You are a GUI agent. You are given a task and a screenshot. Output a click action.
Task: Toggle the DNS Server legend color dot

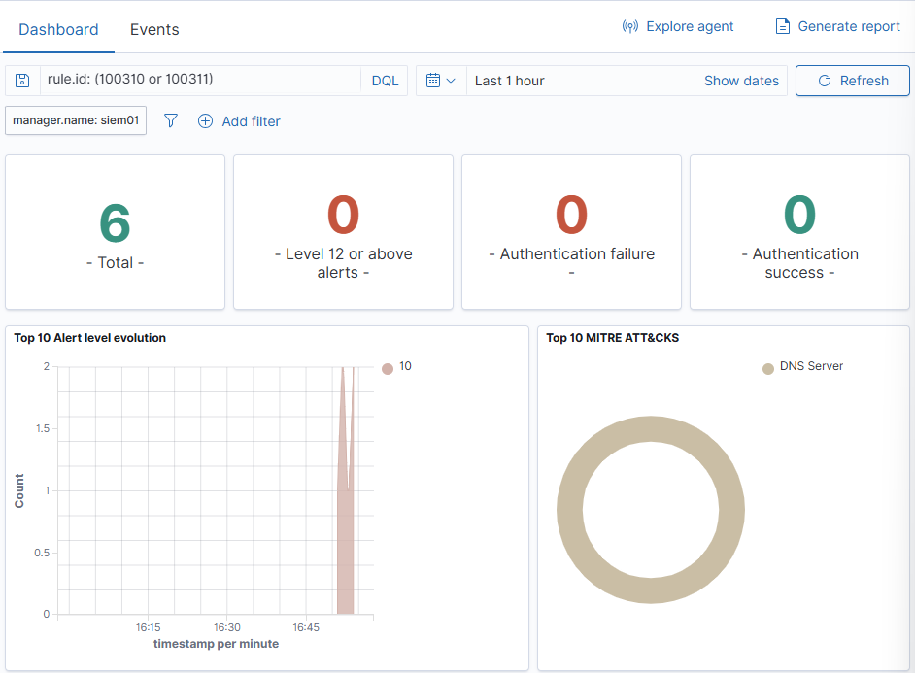(768, 369)
